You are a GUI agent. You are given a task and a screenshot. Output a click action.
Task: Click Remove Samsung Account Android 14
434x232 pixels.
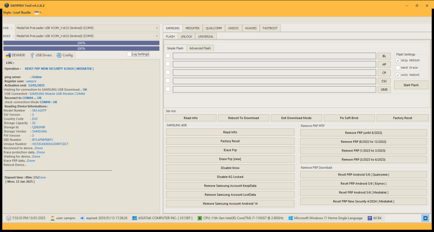(x=230, y=204)
